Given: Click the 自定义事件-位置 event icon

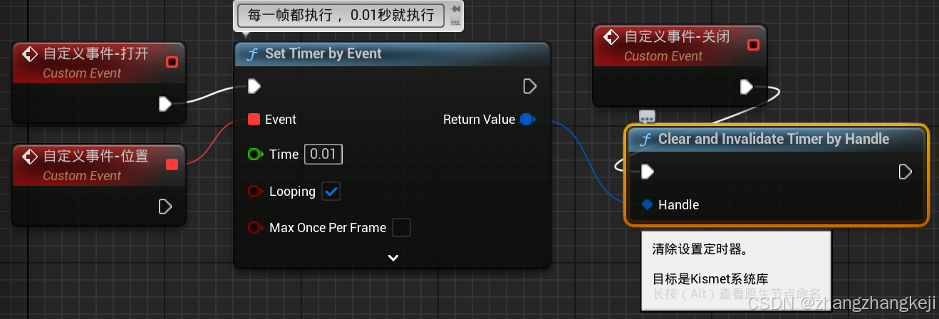Looking at the screenshot, I should pyautogui.click(x=29, y=156).
